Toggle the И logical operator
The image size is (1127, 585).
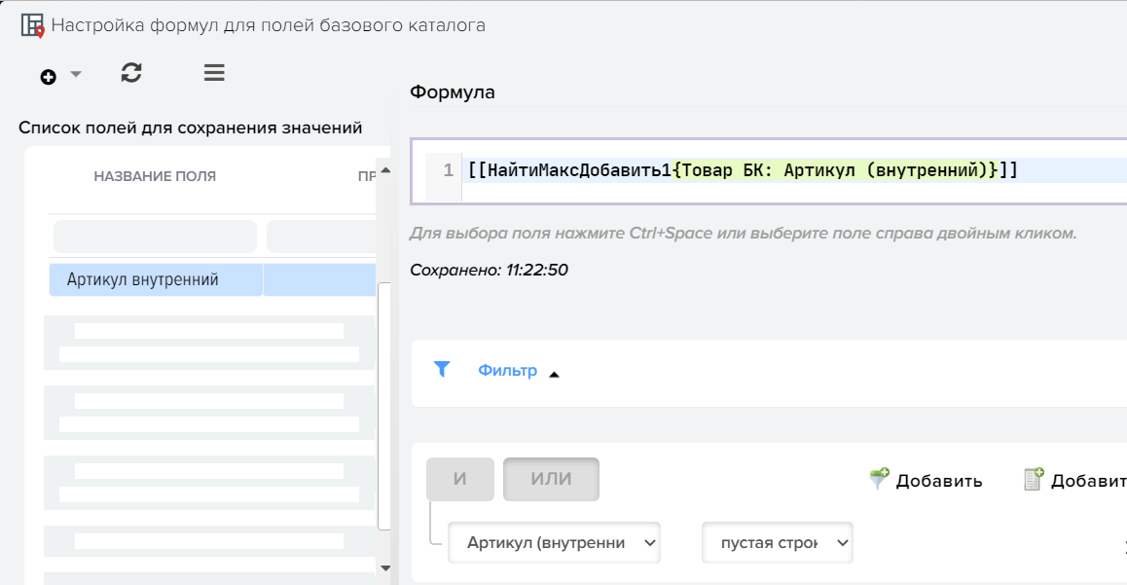click(460, 479)
